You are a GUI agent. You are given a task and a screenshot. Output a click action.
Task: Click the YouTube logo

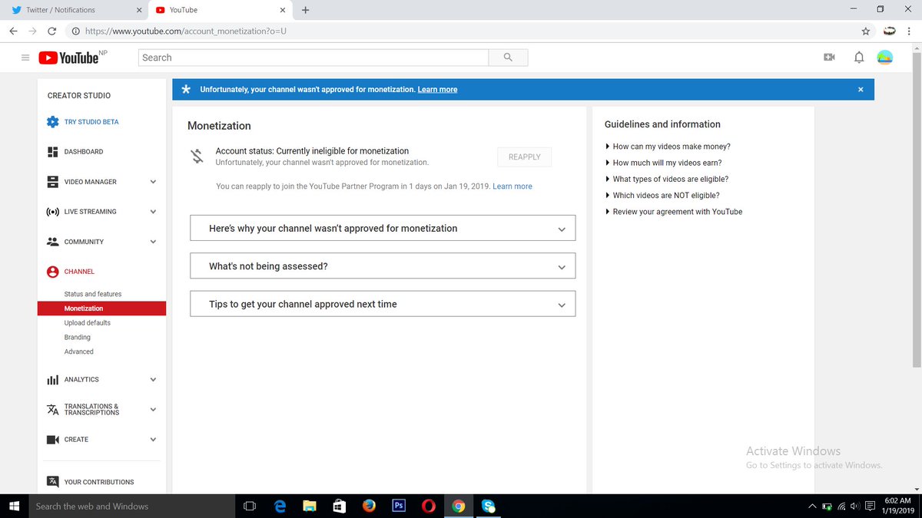click(x=68, y=58)
